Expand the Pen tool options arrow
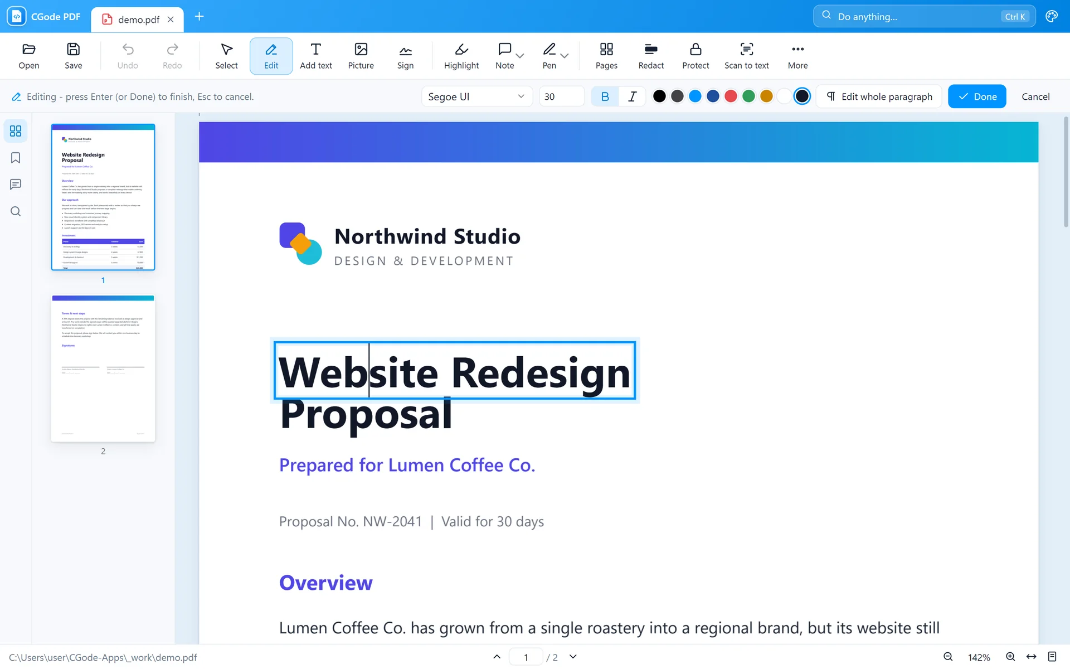The image size is (1070, 669). tap(565, 56)
